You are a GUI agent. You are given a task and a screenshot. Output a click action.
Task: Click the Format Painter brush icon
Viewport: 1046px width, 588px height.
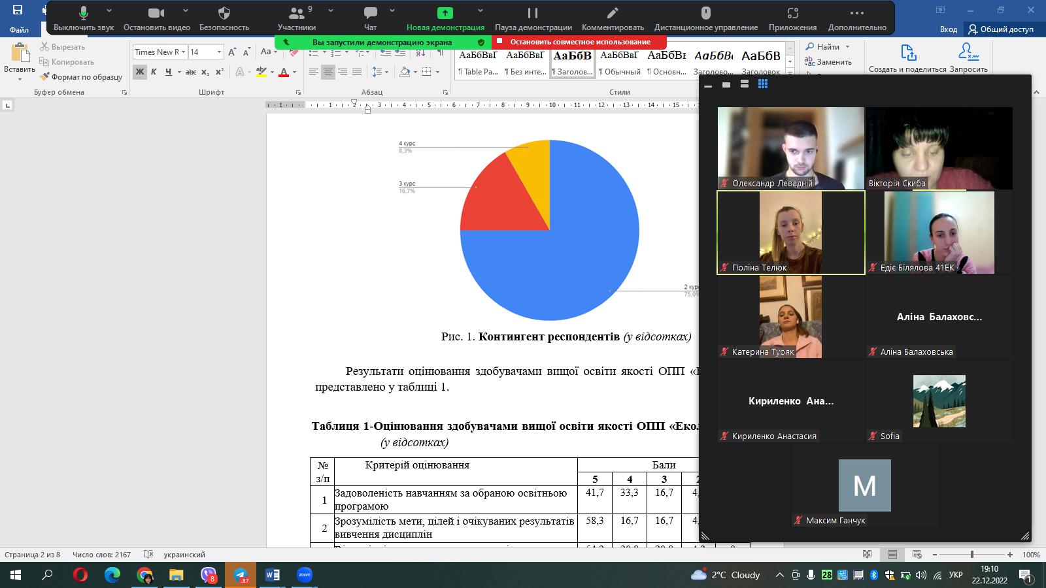coord(45,77)
